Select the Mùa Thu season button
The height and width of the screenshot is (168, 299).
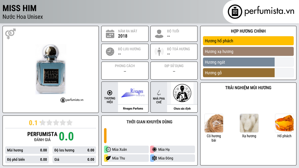[x=126, y=158]
